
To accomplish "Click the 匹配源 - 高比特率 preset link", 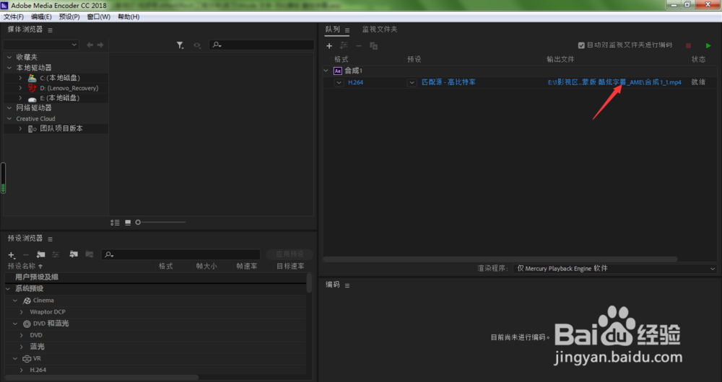I will click(448, 82).
